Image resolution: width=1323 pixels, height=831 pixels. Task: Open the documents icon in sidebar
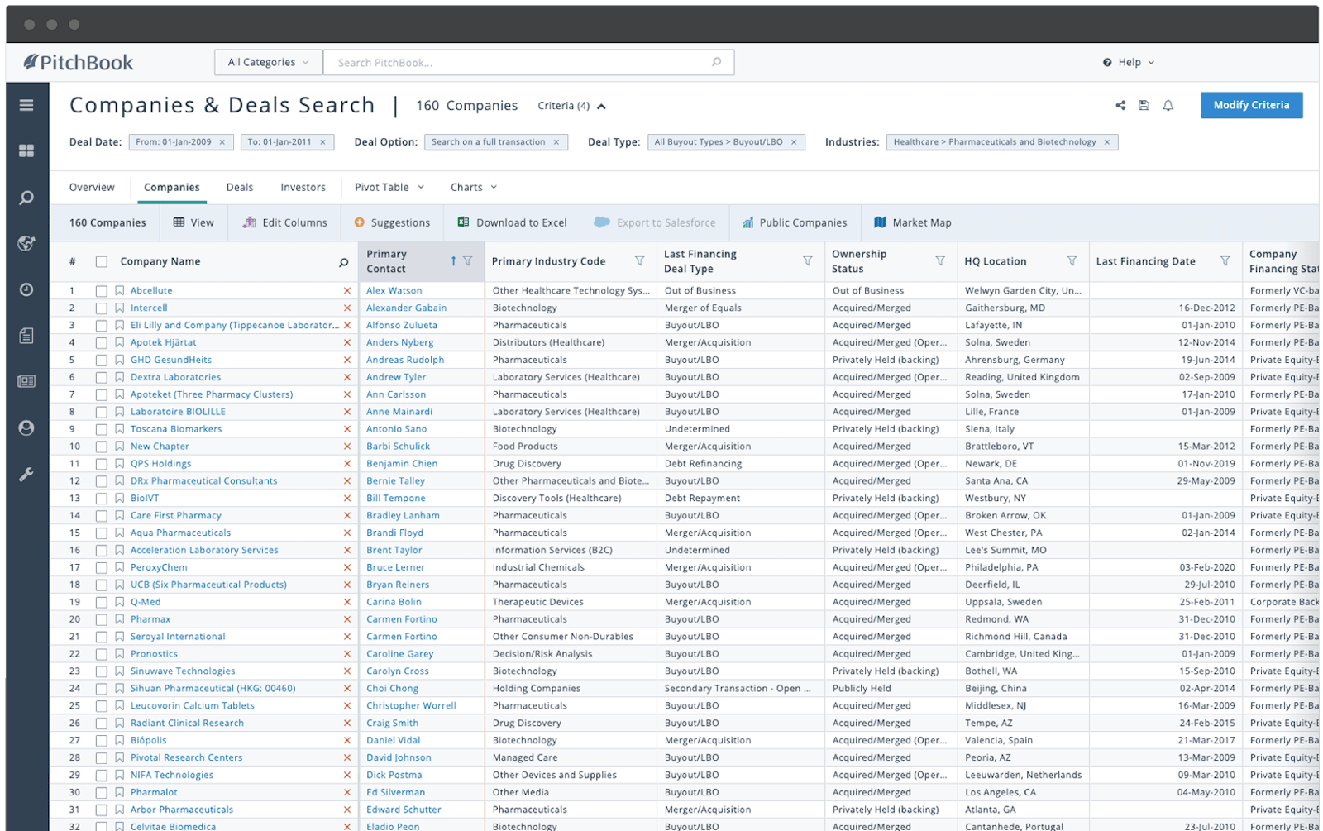pos(26,336)
